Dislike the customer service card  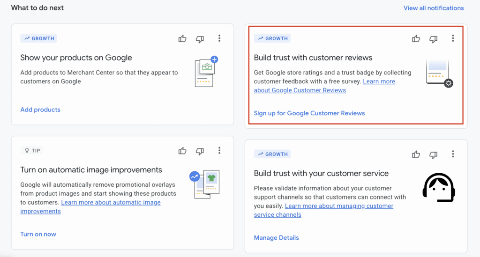[434, 154]
